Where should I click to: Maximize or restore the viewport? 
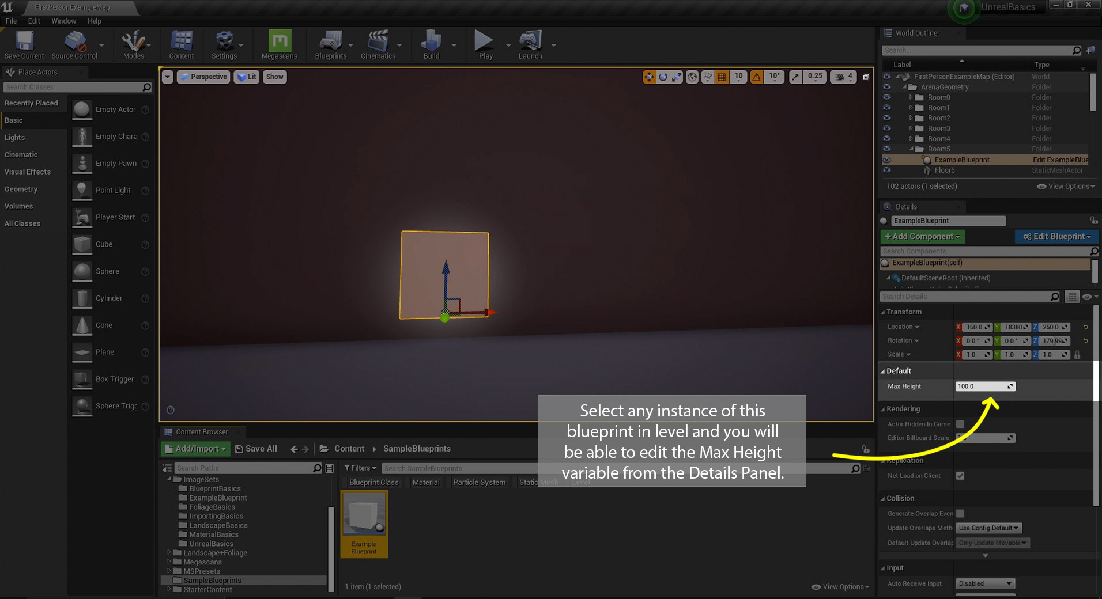pyautogui.click(x=866, y=77)
